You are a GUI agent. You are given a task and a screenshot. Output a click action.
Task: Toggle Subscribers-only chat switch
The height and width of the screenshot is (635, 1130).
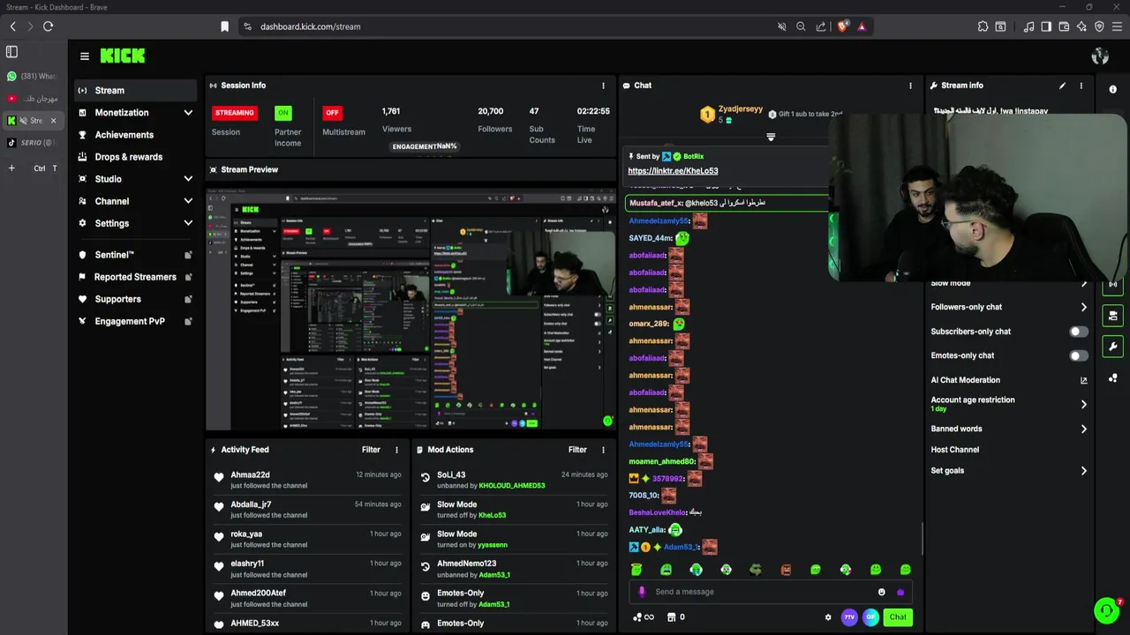pos(1079,332)
